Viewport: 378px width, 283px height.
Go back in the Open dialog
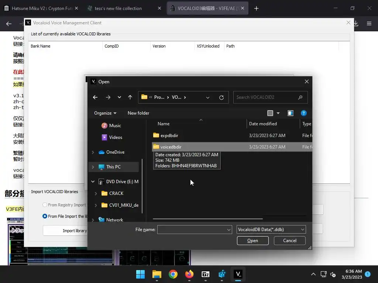pyautogui.click(x=95, y=97)
